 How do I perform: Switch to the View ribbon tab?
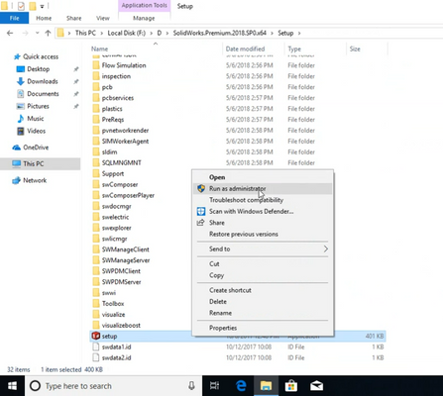coord(103,18)
